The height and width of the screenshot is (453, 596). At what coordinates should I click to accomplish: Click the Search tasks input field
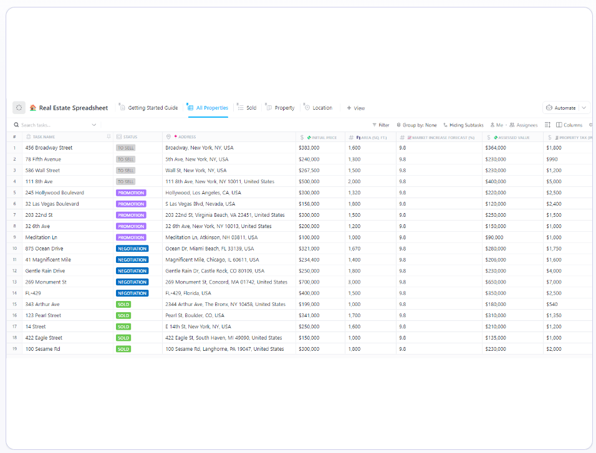pos(55,125)
